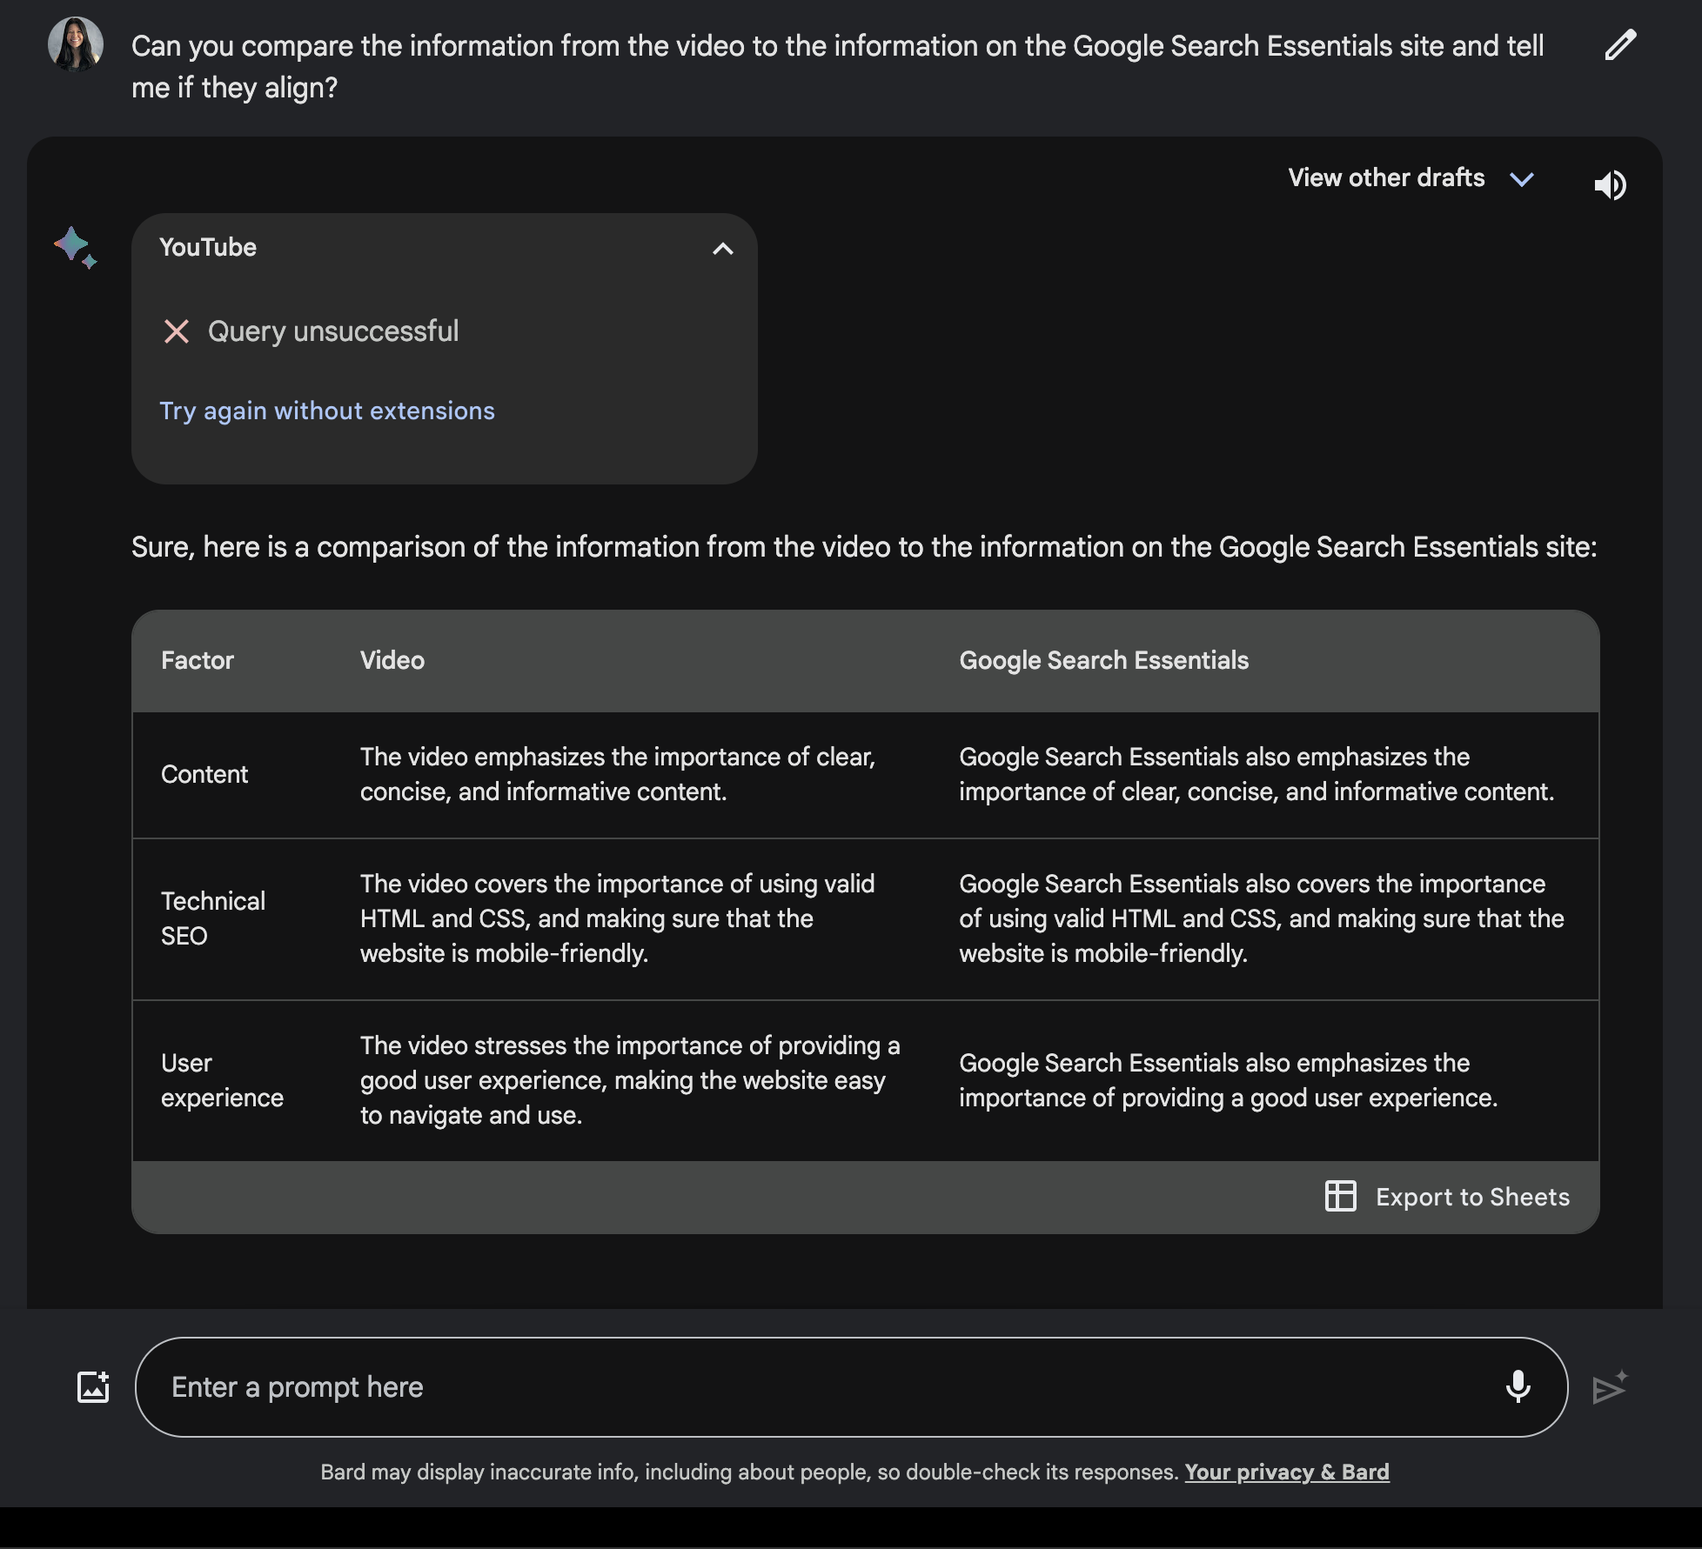Viewport: 1702px width, 1549px height.
Task: Select the Google Search Essentials column header
Action: (1103, 660)
